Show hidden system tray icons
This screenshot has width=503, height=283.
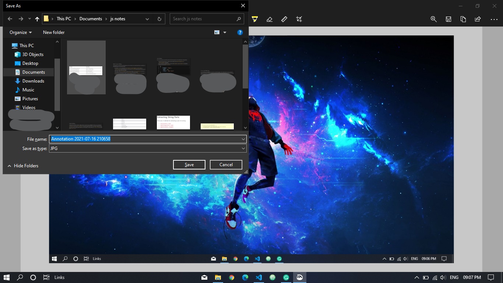pyautogui.click(x=417, y=277)
